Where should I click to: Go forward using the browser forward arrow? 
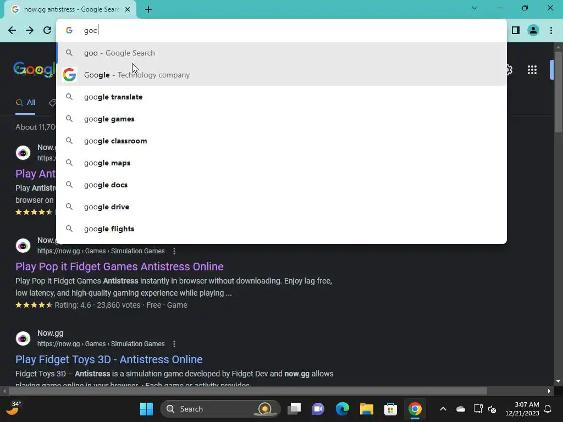pyautogui.click(x=30, y=30)
